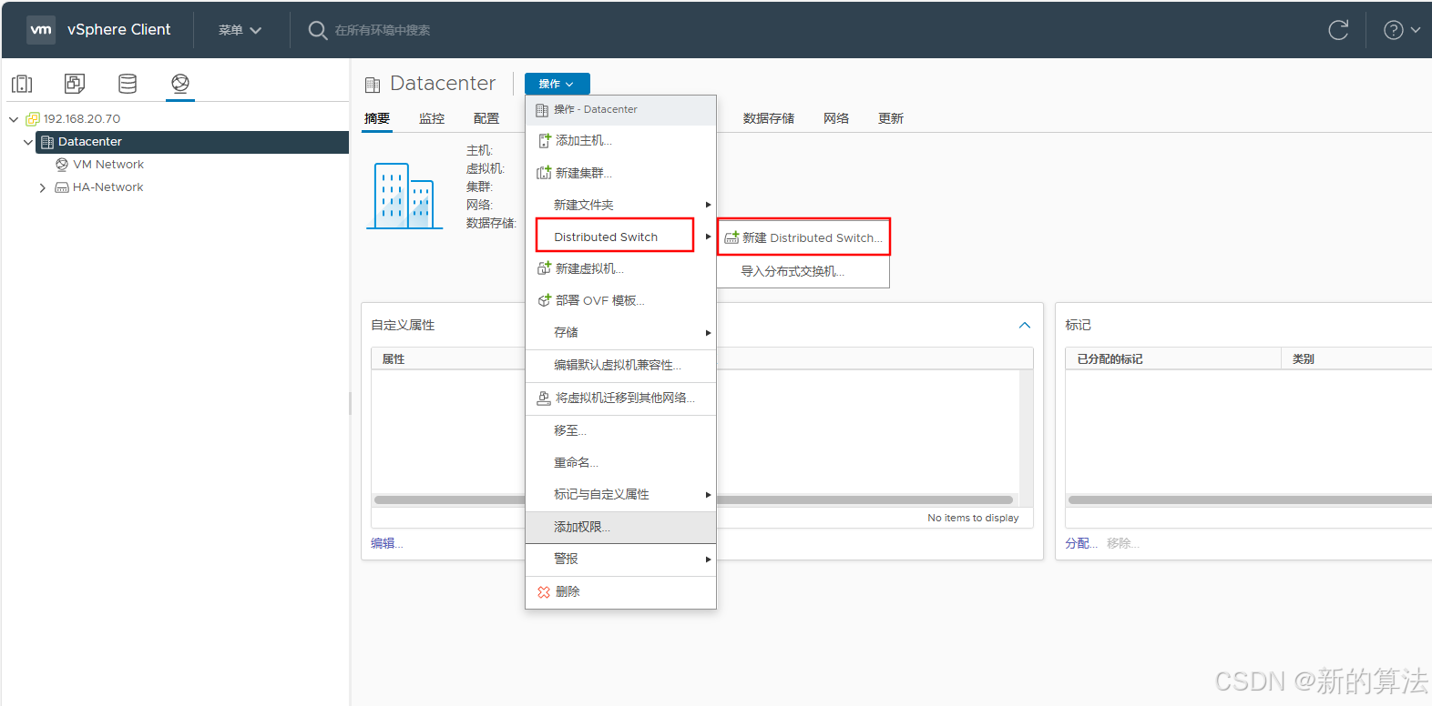Image resolution: width=1432 pixels, height=706 pixels.
Task: Switch to the 配置 tab
Action: point(486,118)
